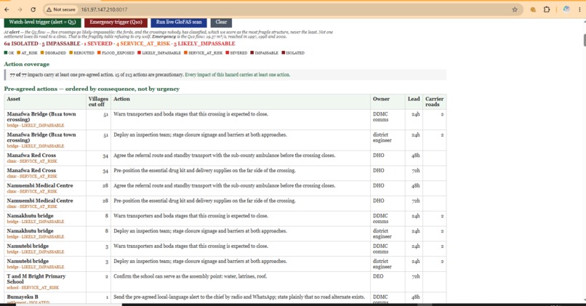Select the Namakhutu bridge row owned by district engineer
The image size is (586, 306).
click(225, 234)
